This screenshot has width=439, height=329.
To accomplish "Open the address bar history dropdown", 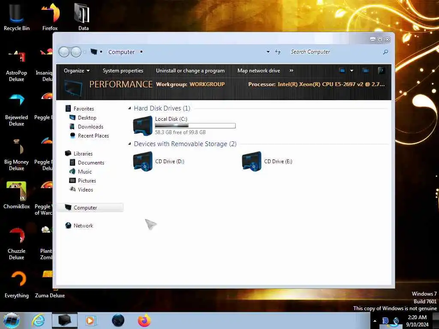I will click(x=268, y=52).
